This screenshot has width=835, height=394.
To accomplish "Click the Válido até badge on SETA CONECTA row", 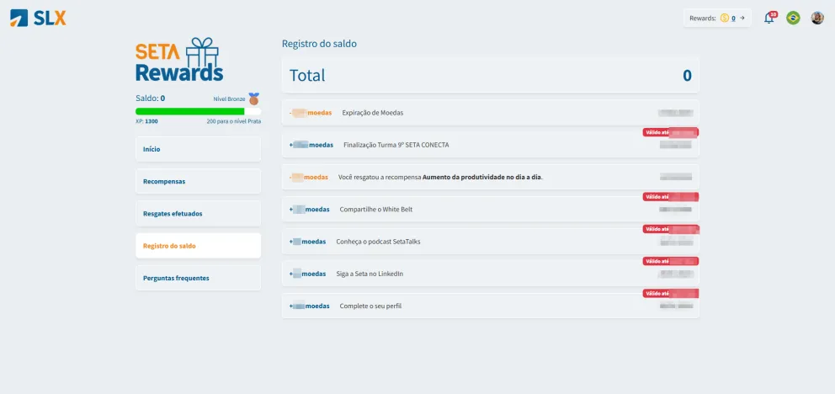I will point(671,132).
